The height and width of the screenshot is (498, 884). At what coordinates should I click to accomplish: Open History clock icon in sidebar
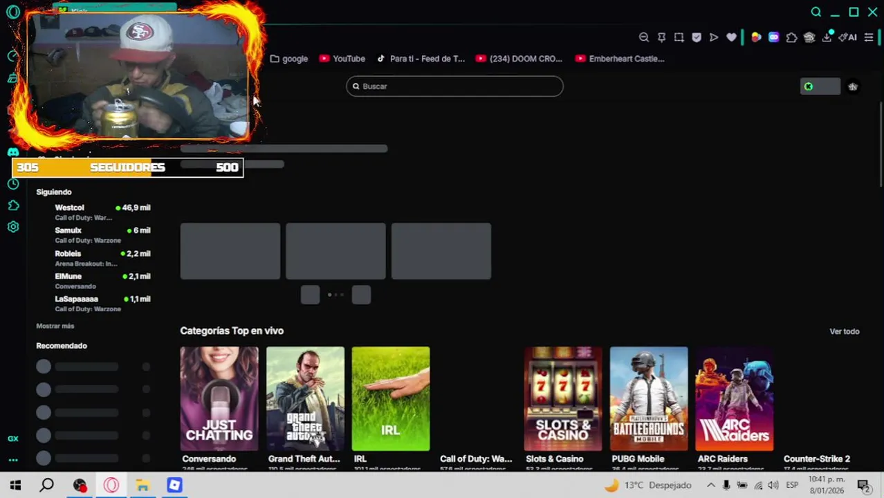(12, 183)
